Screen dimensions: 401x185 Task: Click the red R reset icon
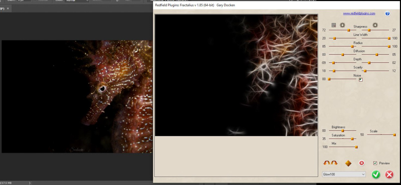[361, 163]
